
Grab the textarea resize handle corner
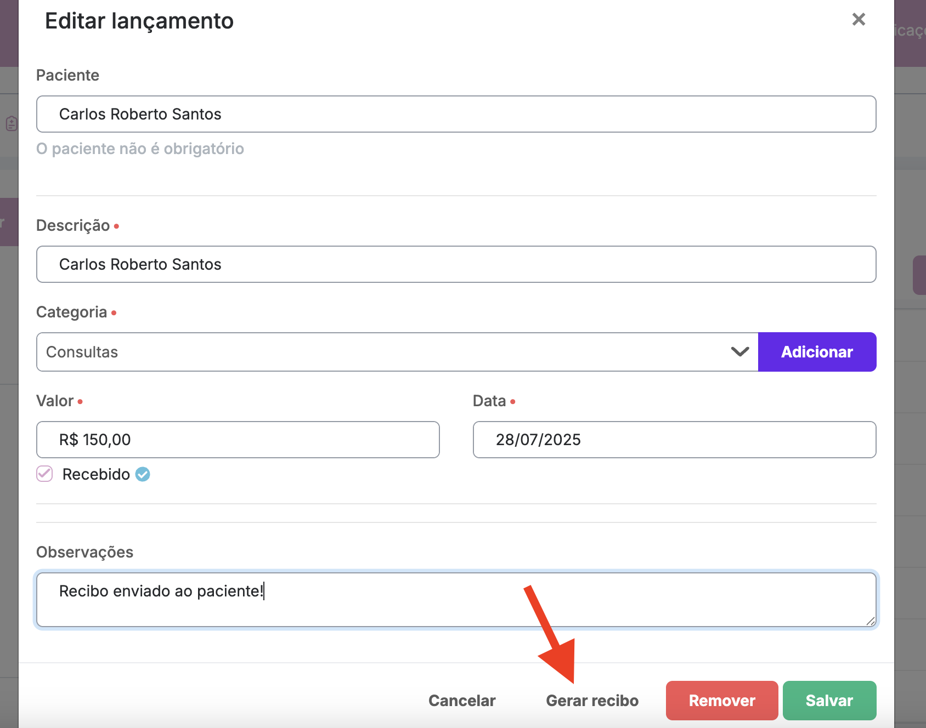871,621
